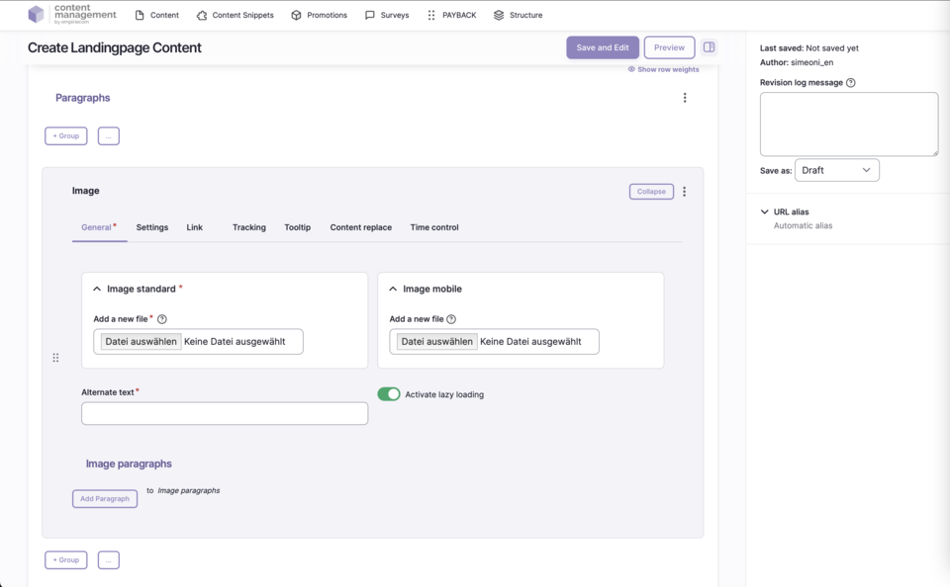Viewport: 950px width, 587px height.
Task: Click help icon beside Revision log message
Action: coord(851,83)
